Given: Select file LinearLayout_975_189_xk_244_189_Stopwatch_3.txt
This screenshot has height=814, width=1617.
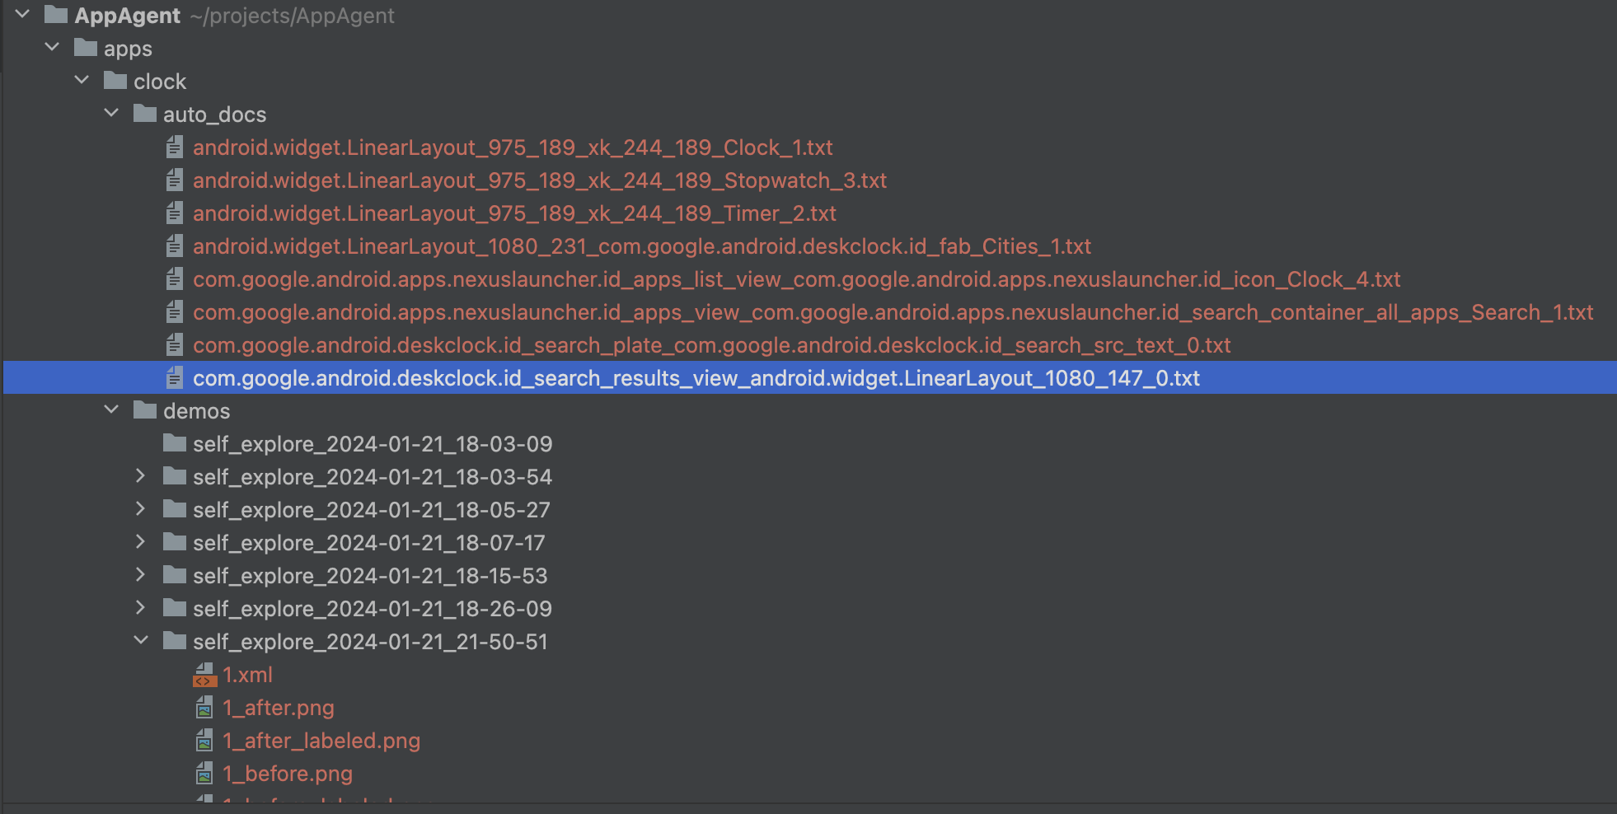Looking at the screenshot, I should click(x=540, y=180).
